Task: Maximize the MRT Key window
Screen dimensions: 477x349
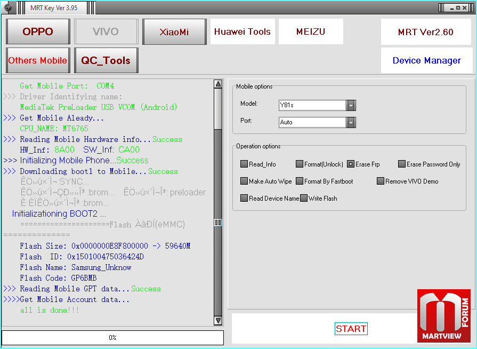Action: [x=458, y=8]
